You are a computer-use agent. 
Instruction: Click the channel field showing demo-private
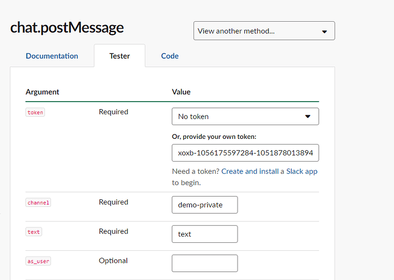click(204, 205)
